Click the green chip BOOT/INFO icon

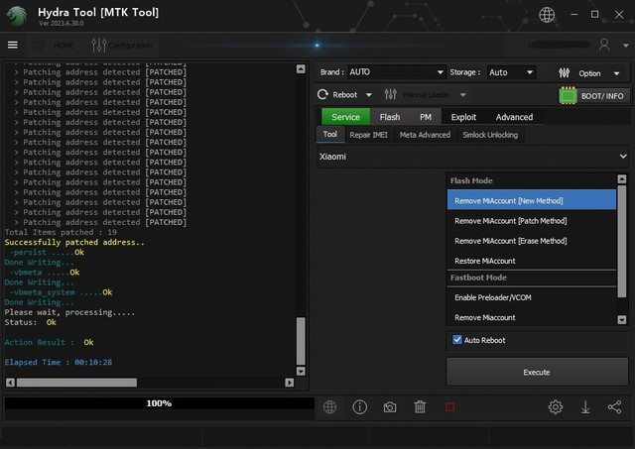tap(568, 95)
